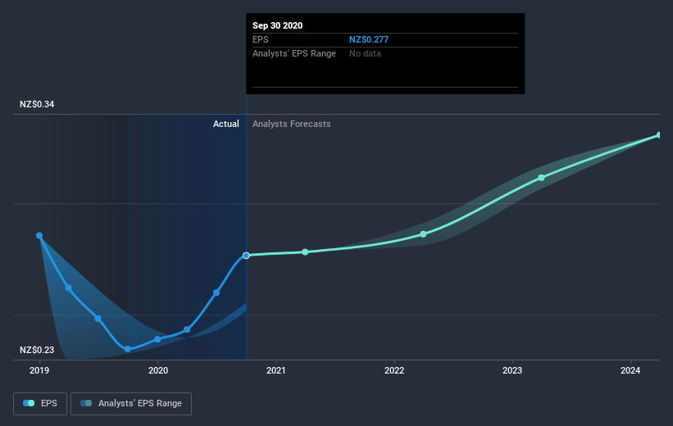Image resolution: width=673 pixels, height=426 pixels.
Task: Click the final forecast point past 2024
Action: (659, 135)
